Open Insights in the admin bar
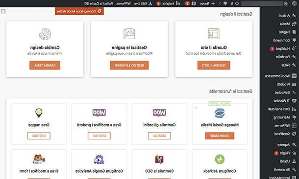This screenshot has height=179, width=299. [169, 3]
